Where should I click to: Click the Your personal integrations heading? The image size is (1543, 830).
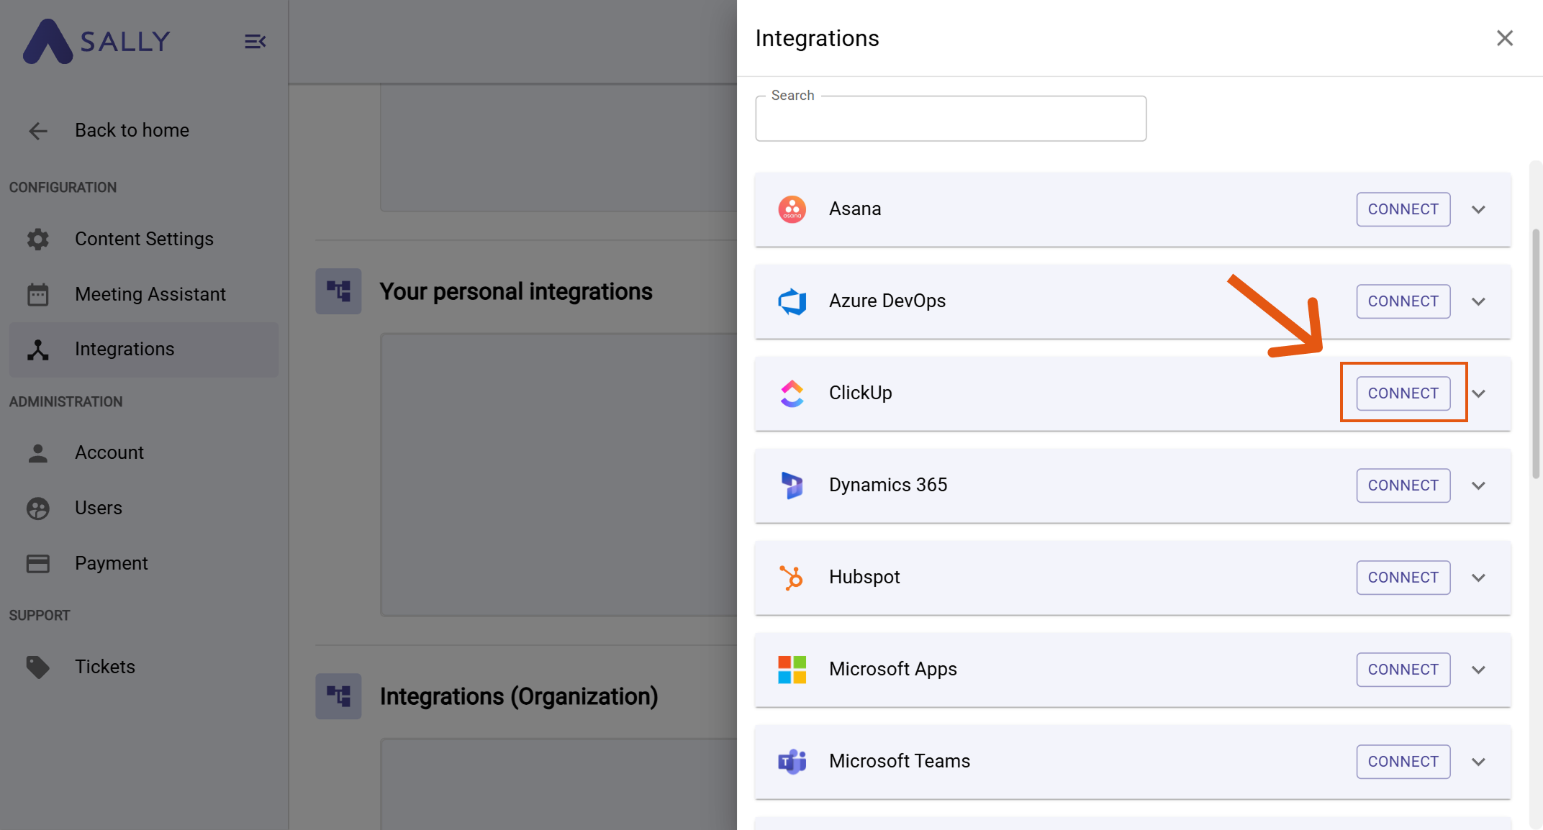[516, 291]
